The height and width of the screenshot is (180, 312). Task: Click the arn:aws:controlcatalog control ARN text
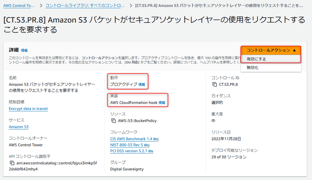53,166
